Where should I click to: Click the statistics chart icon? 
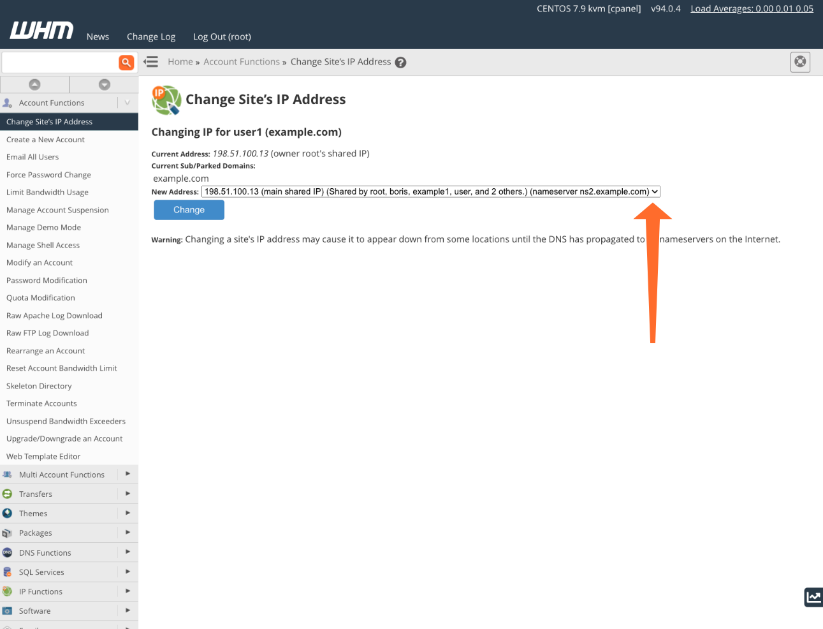pyautogui.click(x=813, y=597)
